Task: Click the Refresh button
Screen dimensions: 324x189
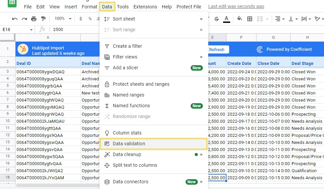Action: (x=217, y=49)
